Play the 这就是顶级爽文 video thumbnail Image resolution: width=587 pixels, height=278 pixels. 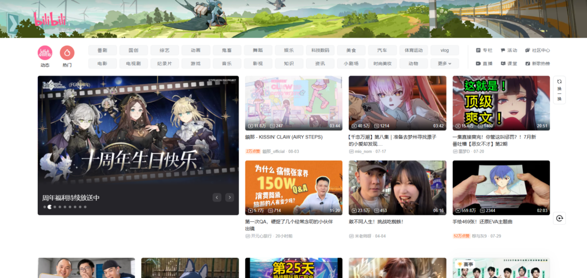point(501,103)
